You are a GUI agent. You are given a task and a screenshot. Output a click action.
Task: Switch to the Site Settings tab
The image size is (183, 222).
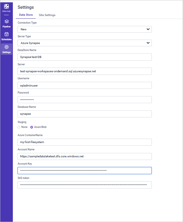pyautogui.click(x=47, y=15)
